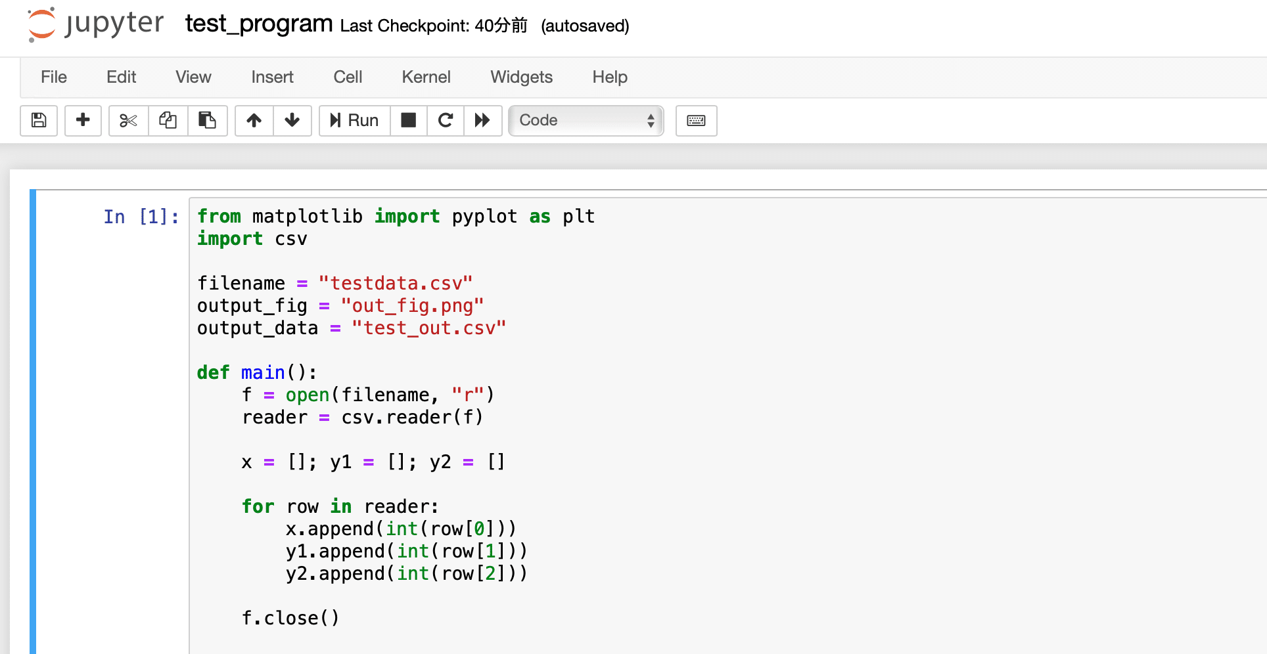The width and height of the screenshot is (1267, 654).
Task: Interrupt the kernel with stop icon
Action: point(409,120)
